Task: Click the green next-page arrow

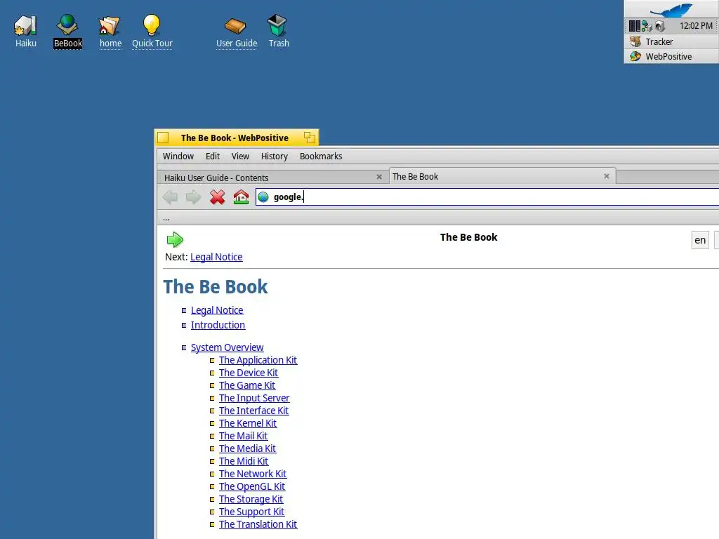Action: (175, 239)
